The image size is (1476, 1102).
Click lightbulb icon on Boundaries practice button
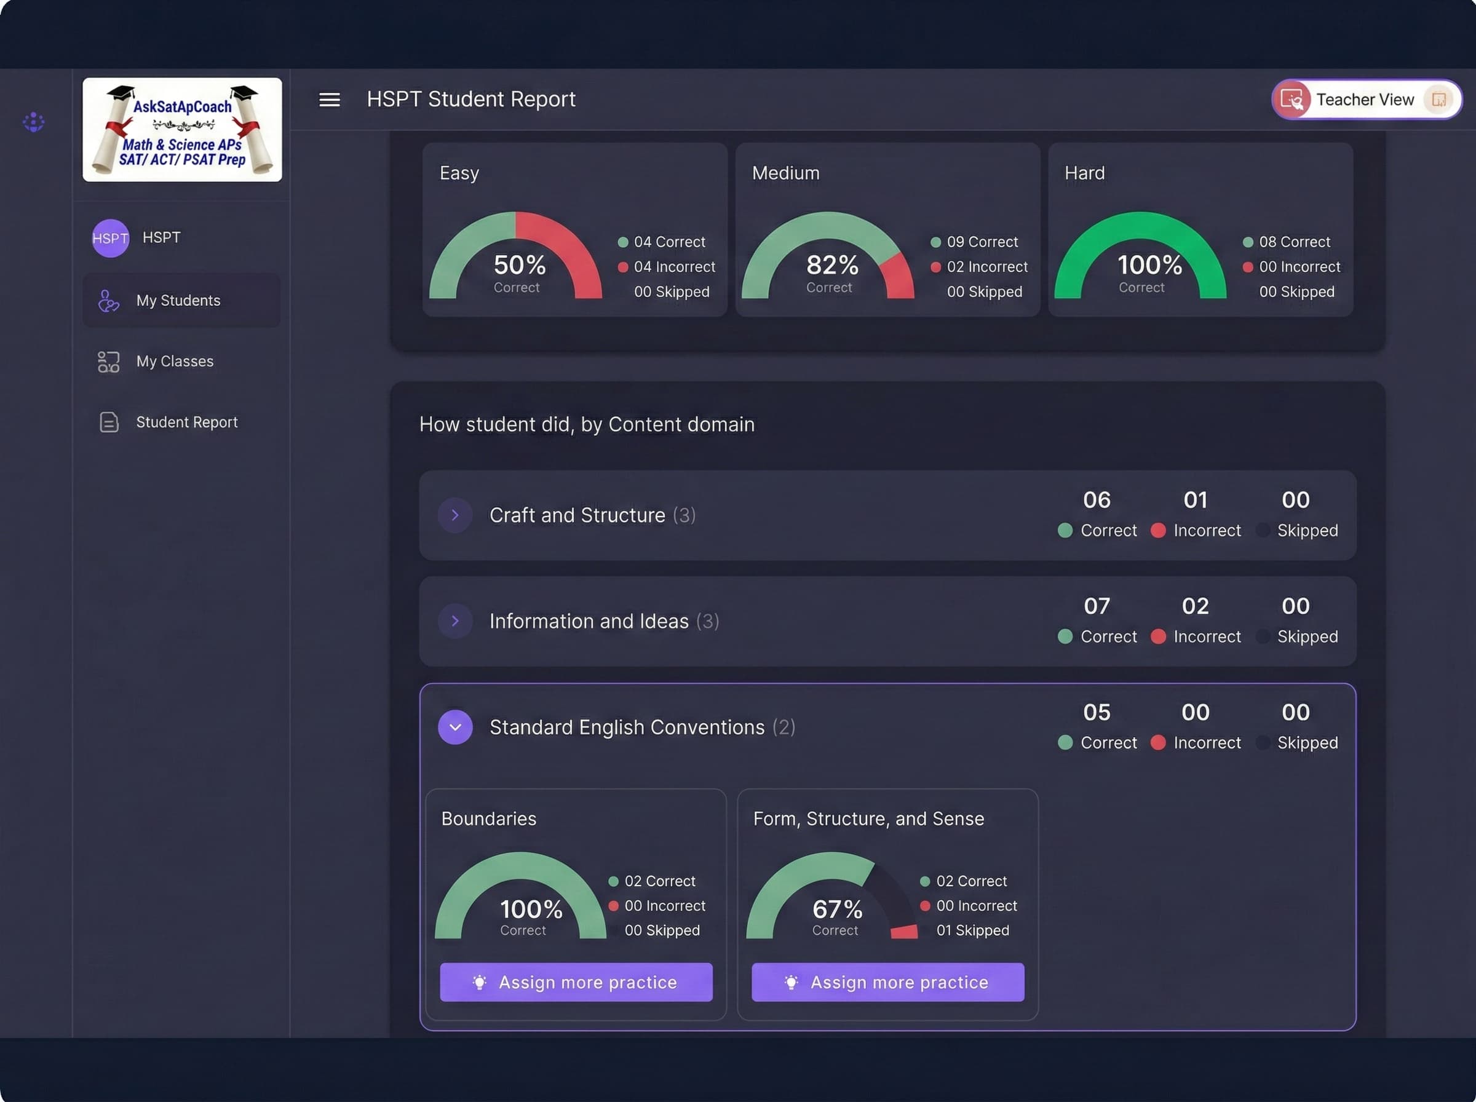(480, 982)
